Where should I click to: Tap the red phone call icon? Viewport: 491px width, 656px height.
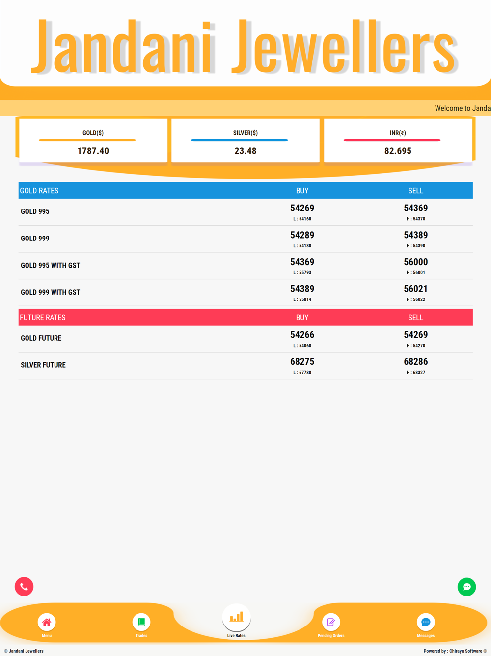24,587
